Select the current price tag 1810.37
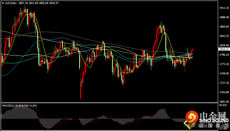This screenshot has height=131, width=230. [x=224, y=49]
